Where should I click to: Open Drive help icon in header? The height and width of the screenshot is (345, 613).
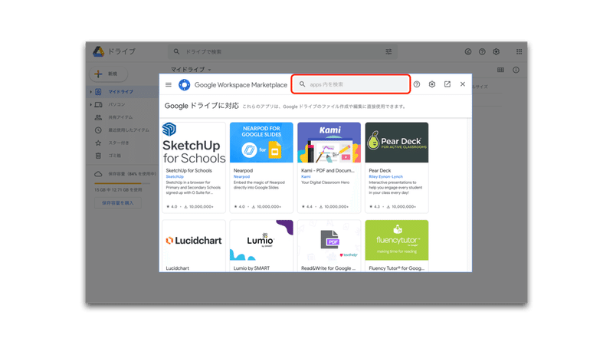tap(482, 51)
